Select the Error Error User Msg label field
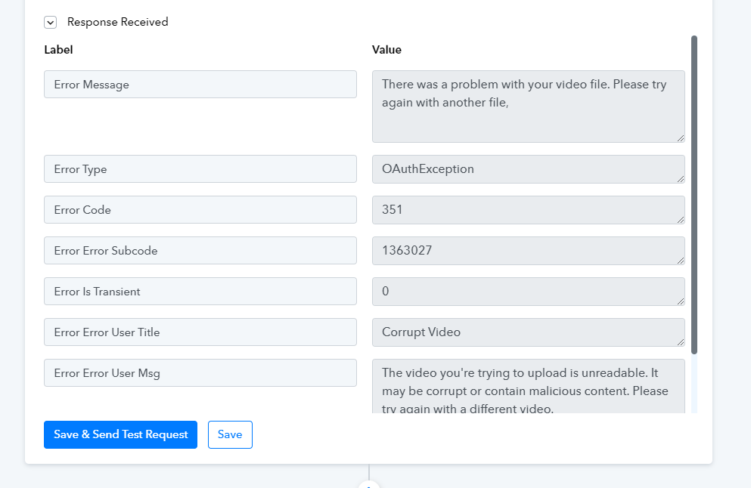This screenshot has height=488, width=751. pos(200,372)
